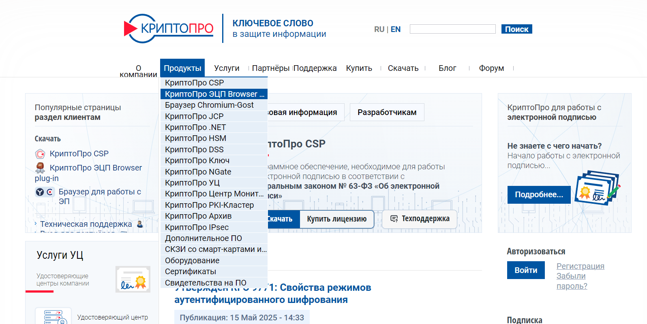Click the support person icon beside Техническая поддержка
Image resolution: width=647 pixels, height=324 pixels.
point(140,224)
